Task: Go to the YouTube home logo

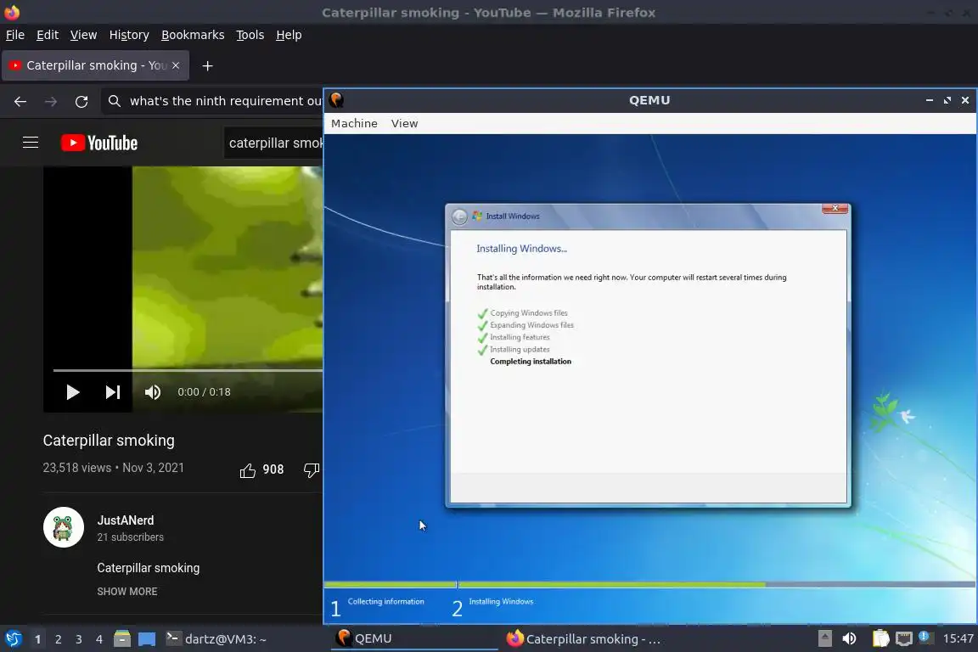Action: click(99, 143)
